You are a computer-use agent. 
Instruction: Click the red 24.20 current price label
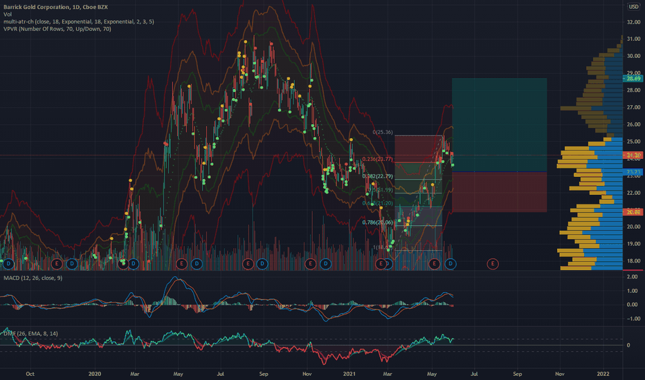coord(633,155)
